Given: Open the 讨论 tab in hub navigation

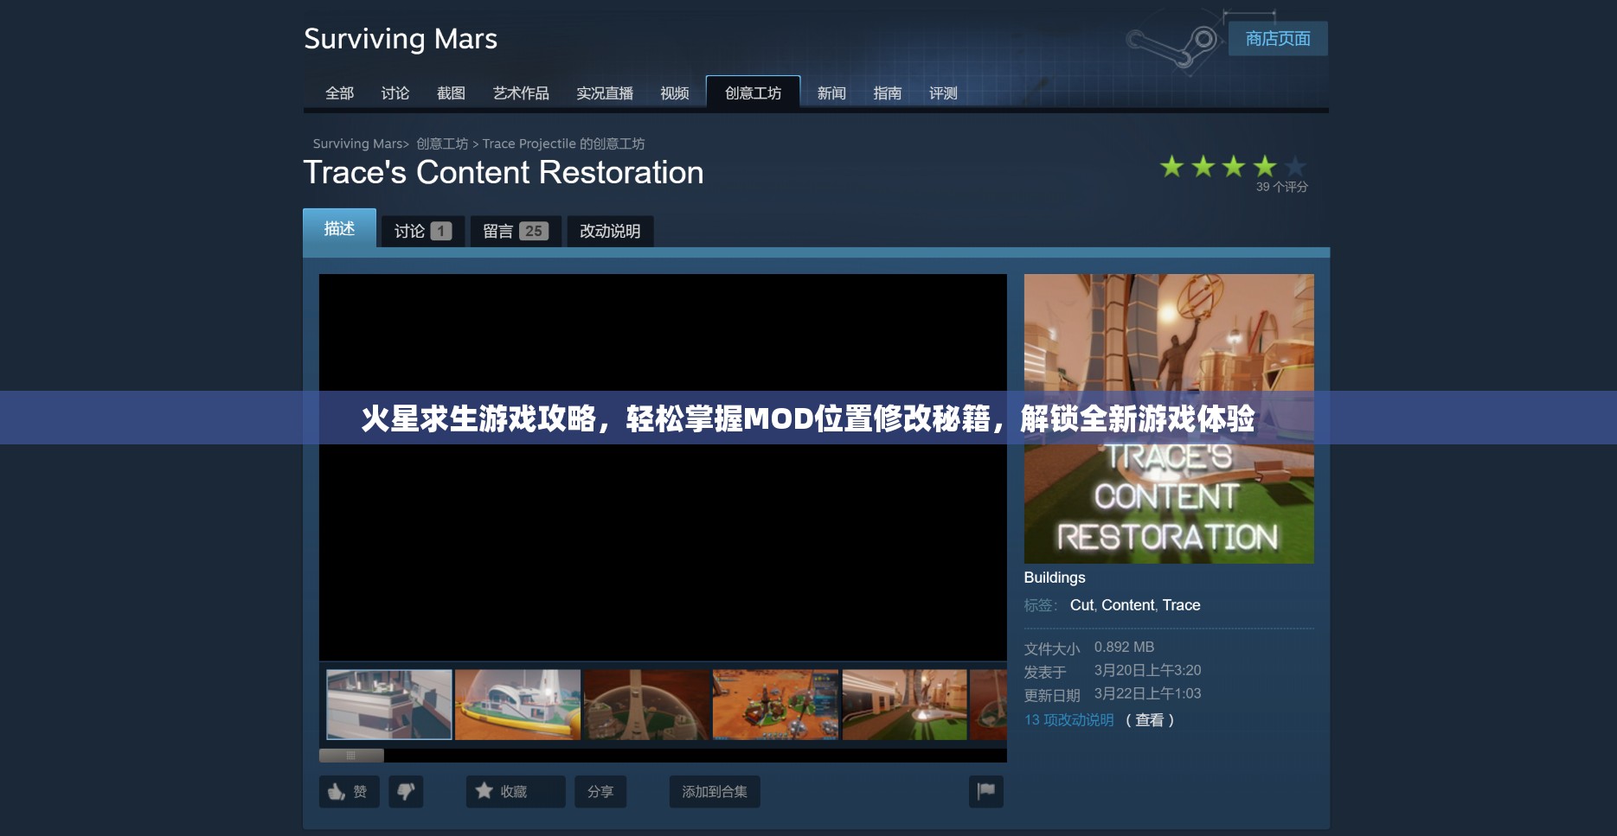Looking at the screenshot, I should [x=395, y=93].
